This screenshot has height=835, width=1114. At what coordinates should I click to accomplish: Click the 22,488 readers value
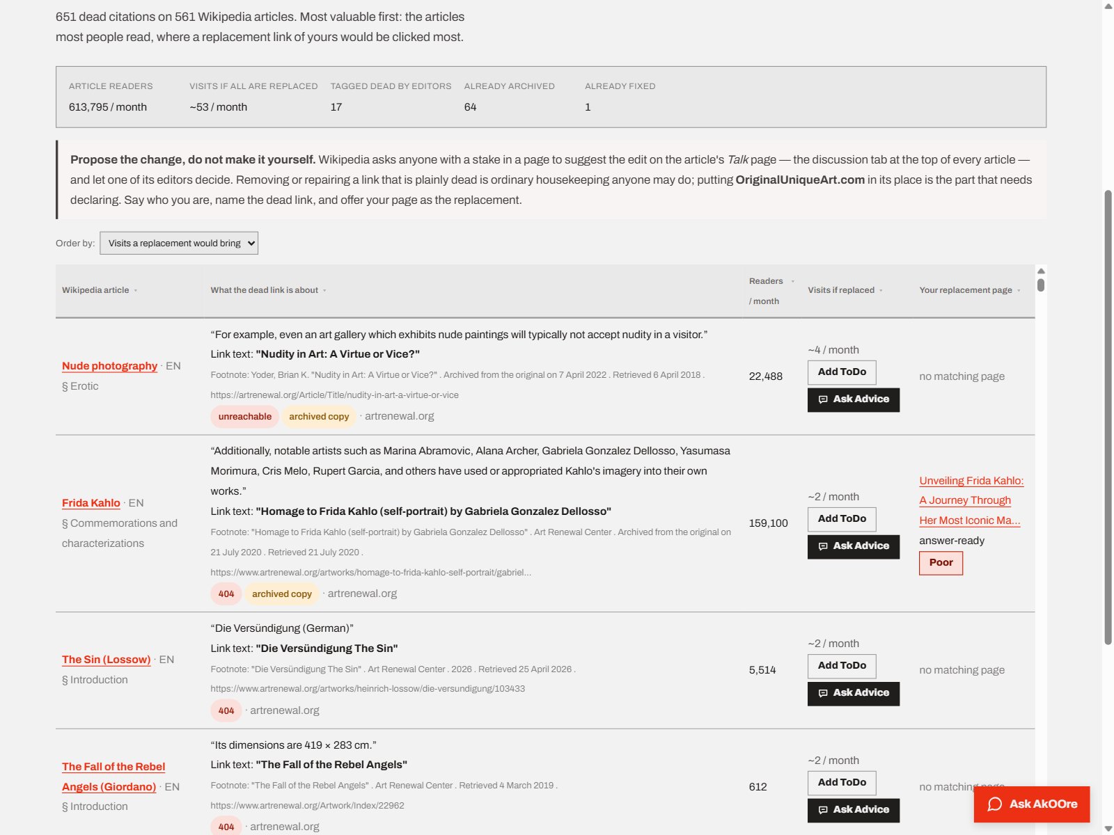pyautogui.click(x=765, y=376)
